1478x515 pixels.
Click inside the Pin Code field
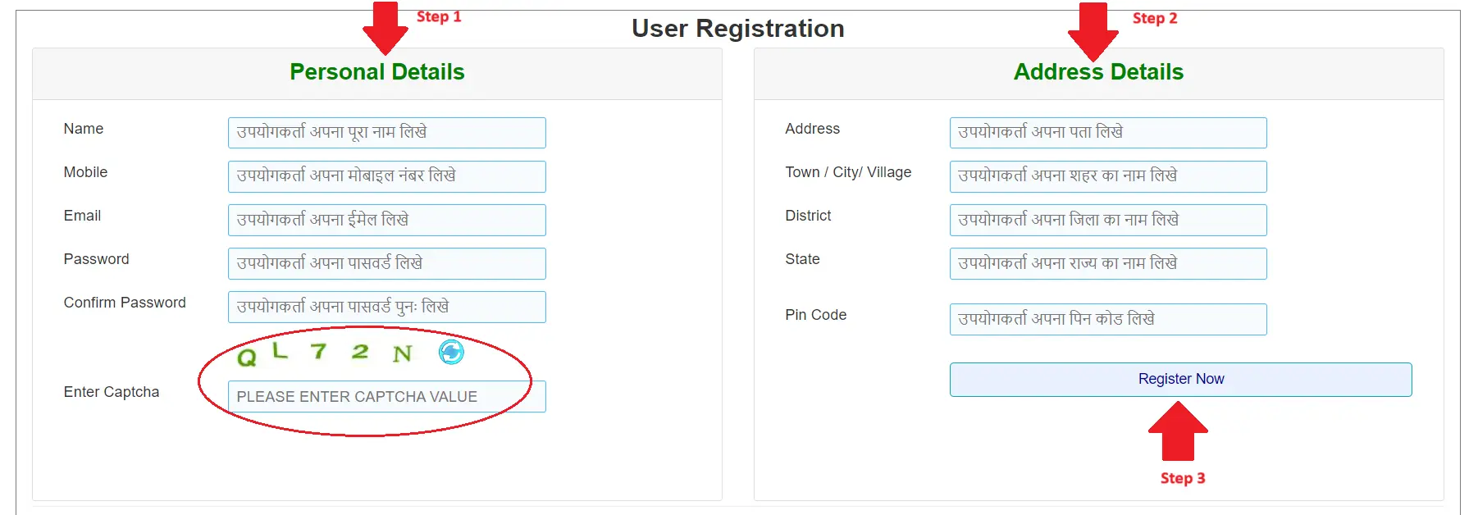(1107, 319)
